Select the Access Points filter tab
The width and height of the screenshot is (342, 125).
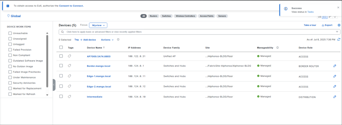[x=207, y=16]
